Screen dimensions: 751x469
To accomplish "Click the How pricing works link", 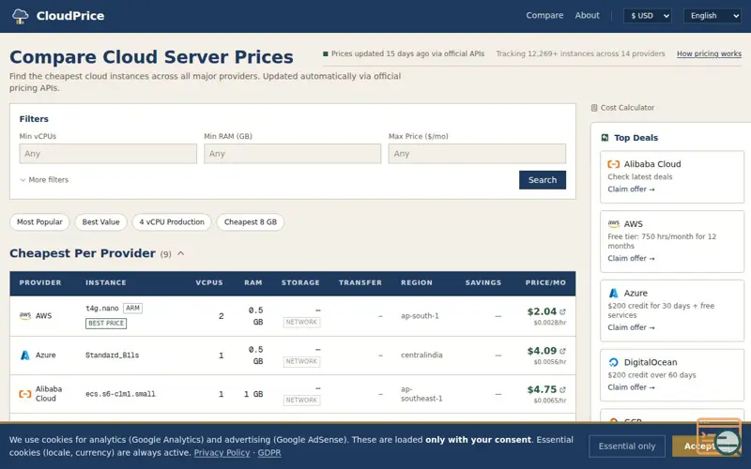I will tap(709, 53).
